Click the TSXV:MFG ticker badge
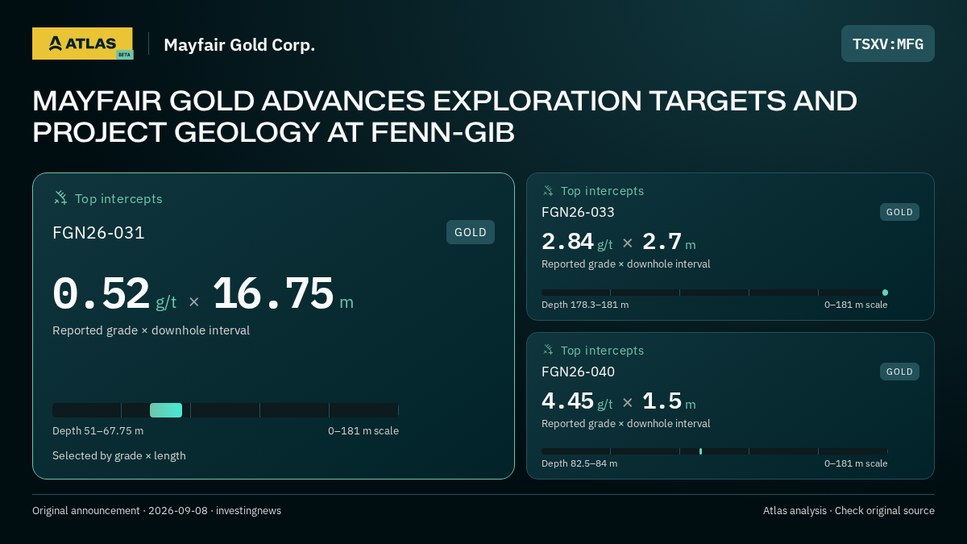967x544 pixels. tap(888, 44)
